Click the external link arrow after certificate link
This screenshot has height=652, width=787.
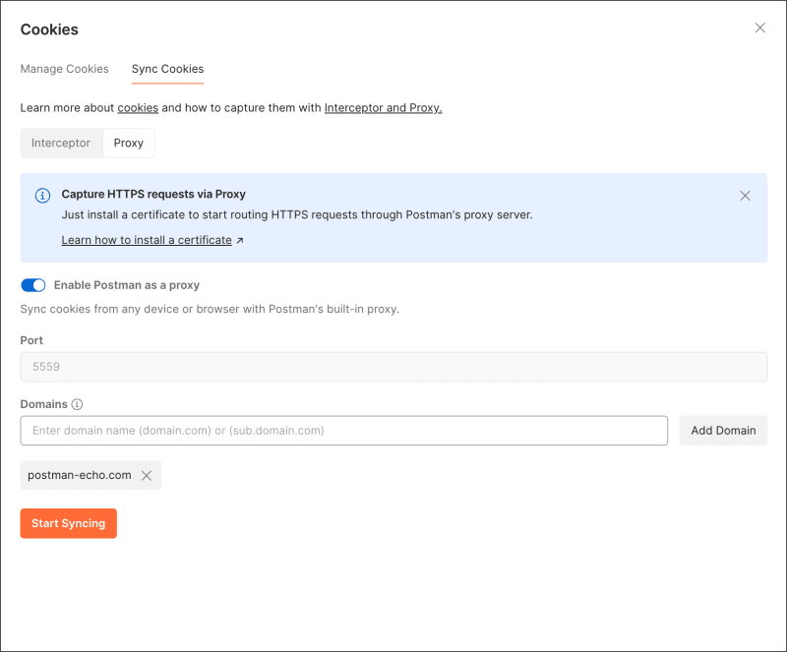point(240,240)
